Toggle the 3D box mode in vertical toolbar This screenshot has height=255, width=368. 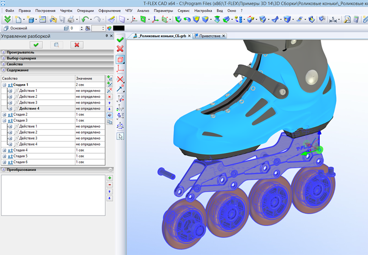[x=120, y=59]
